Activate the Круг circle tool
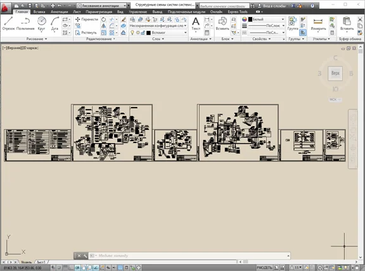 (x=41, y=23)
